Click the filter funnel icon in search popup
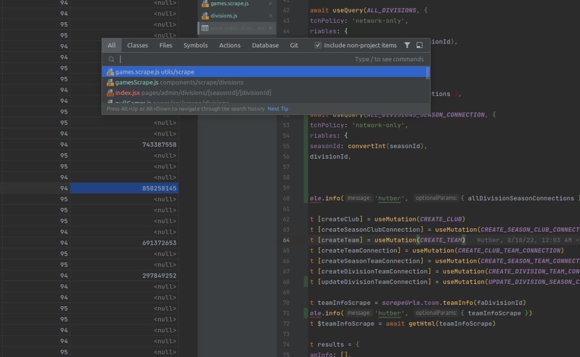 click(x=407, y=45)
